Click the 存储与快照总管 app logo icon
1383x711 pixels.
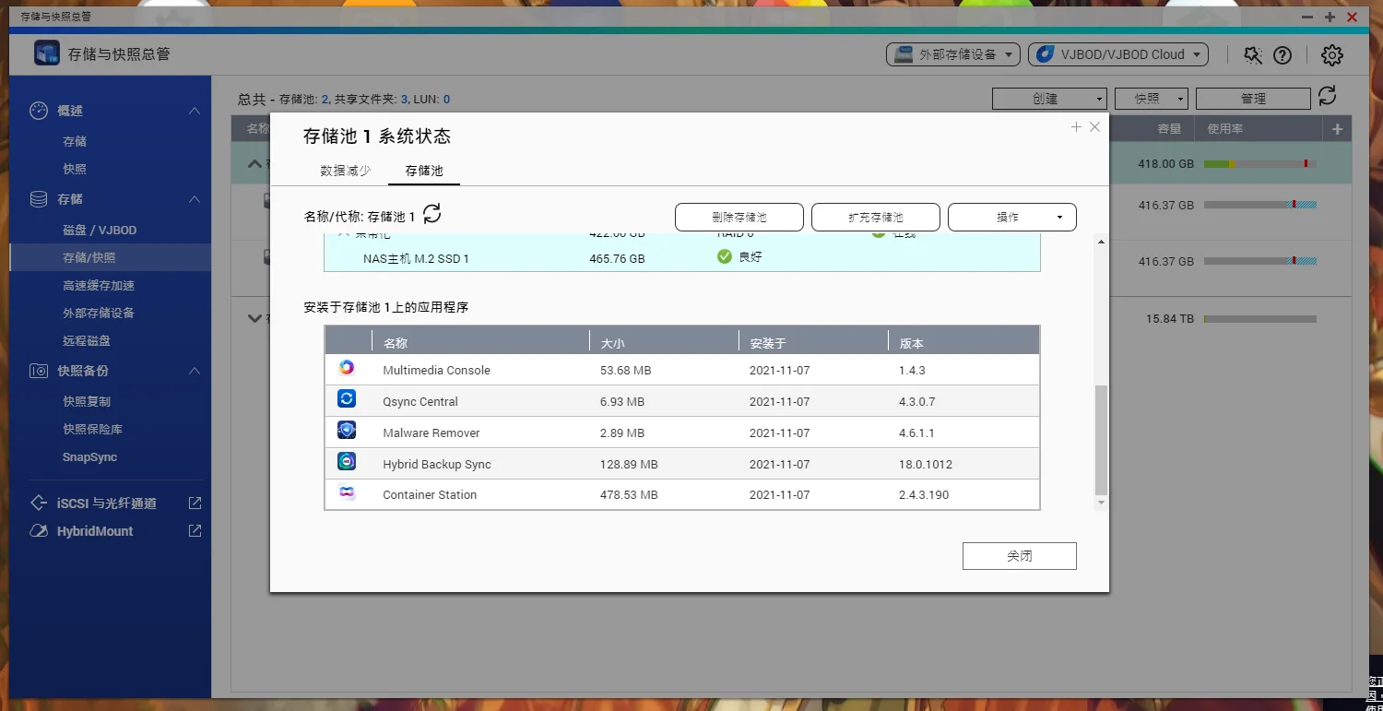47,53
